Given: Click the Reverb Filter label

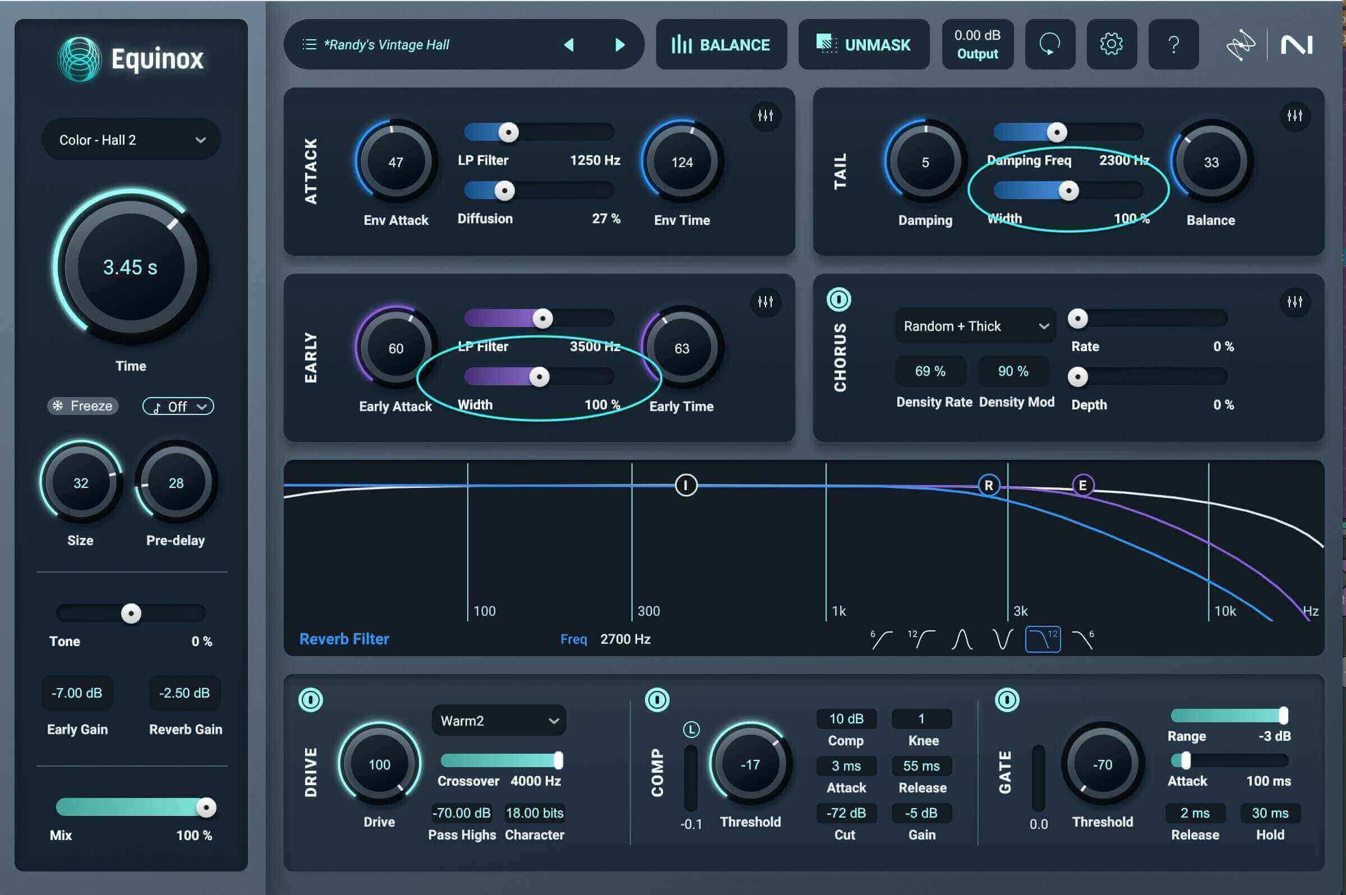Looking at the screenshot, I should [344, 639].
